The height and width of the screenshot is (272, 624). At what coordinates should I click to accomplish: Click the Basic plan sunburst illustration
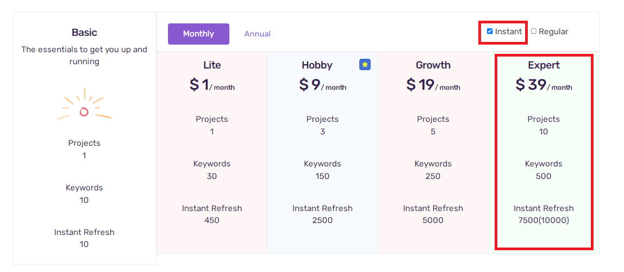pos(84,105)
